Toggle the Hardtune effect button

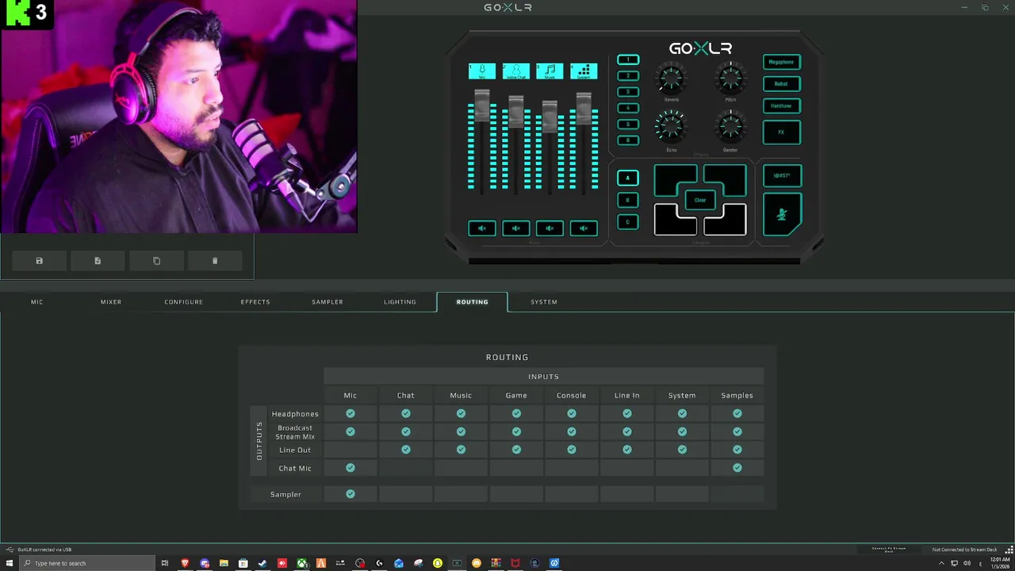781,105
